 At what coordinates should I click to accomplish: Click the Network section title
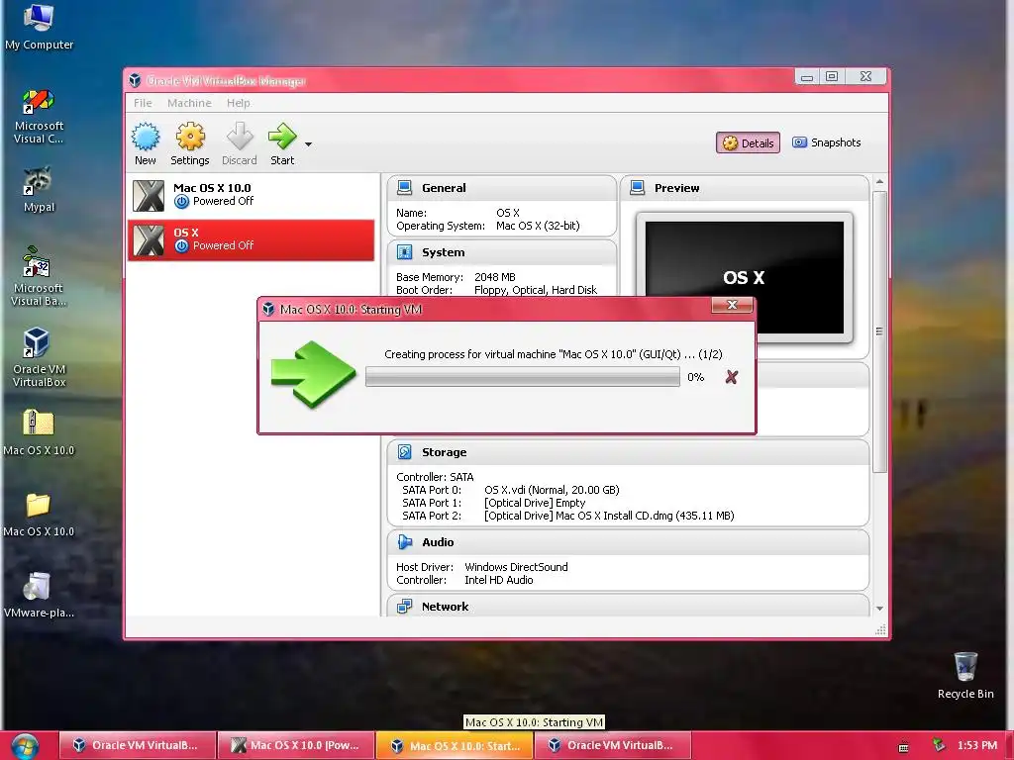445,607
